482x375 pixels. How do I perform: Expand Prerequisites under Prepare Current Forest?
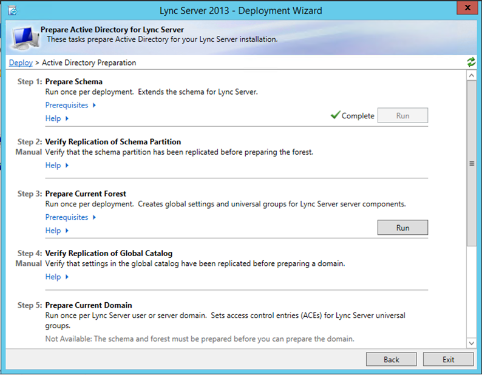[70, 217]
